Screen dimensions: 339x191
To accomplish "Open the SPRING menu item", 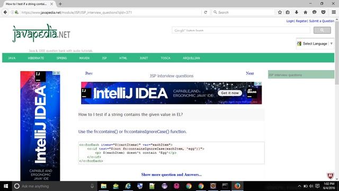I will 61,58.
